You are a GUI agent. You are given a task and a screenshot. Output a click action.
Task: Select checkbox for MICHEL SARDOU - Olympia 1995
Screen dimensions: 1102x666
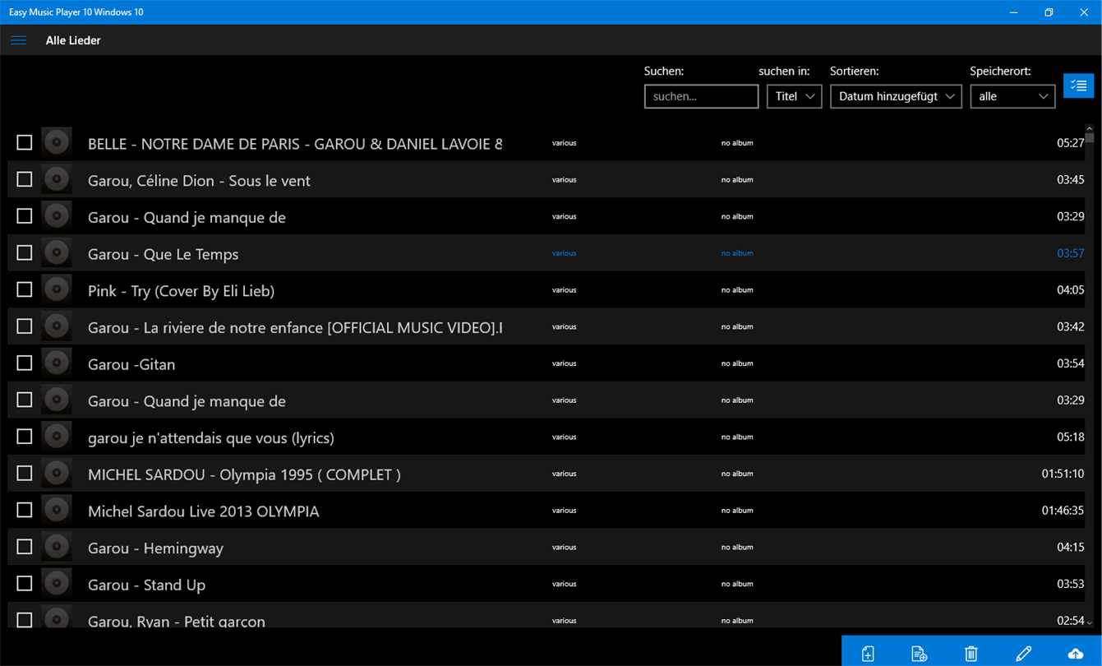click(x=25, y=473)
